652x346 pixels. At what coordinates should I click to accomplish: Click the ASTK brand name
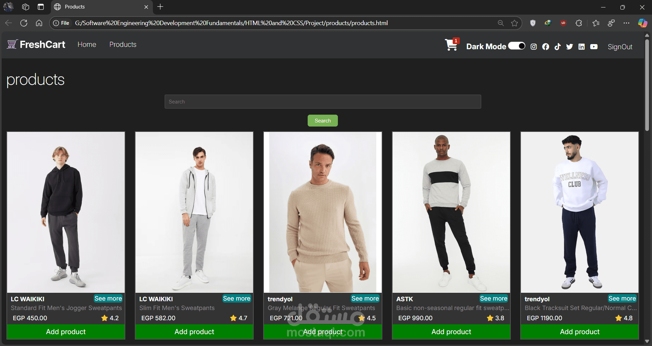[x=404, y=299]
